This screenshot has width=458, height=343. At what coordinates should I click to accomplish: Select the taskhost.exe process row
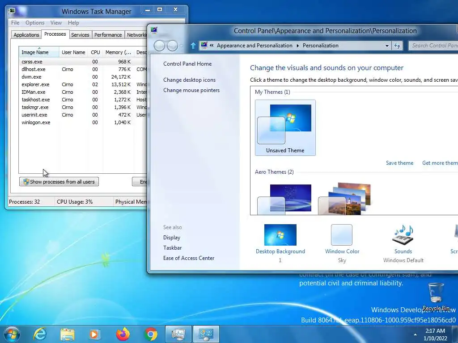click(x=83, y=100)
